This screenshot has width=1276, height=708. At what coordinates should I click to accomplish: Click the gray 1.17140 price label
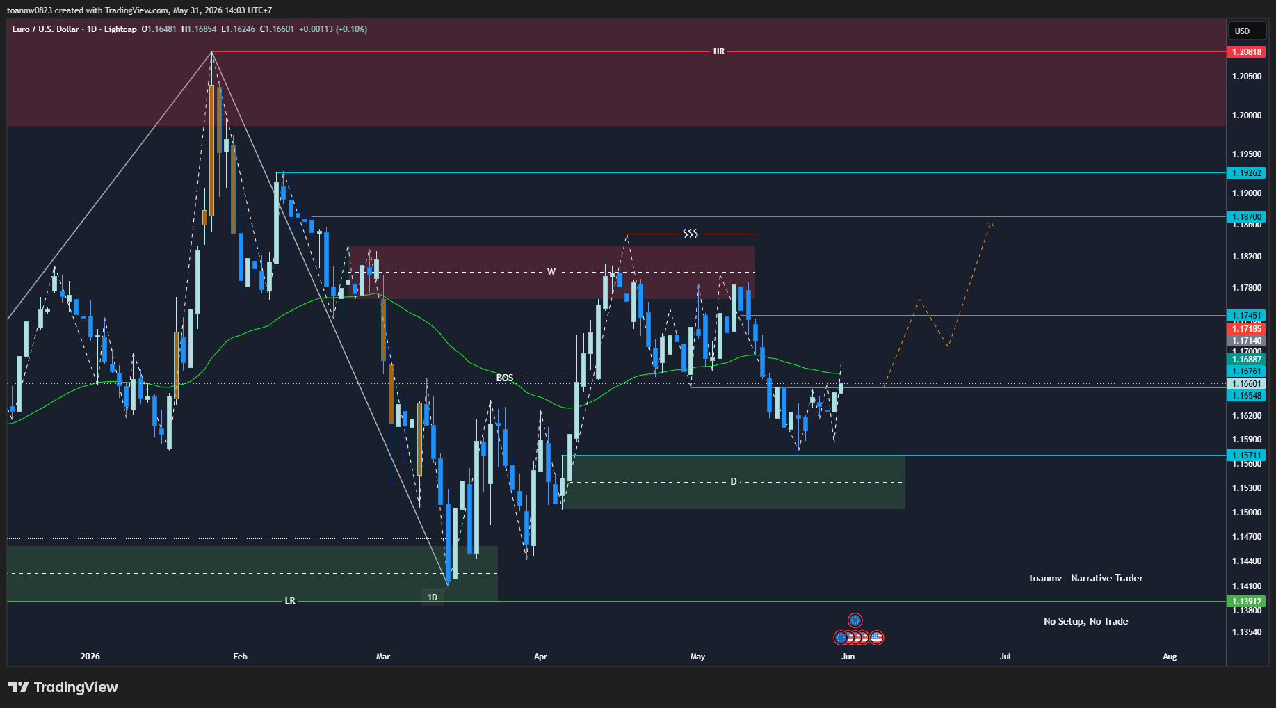1246,341
